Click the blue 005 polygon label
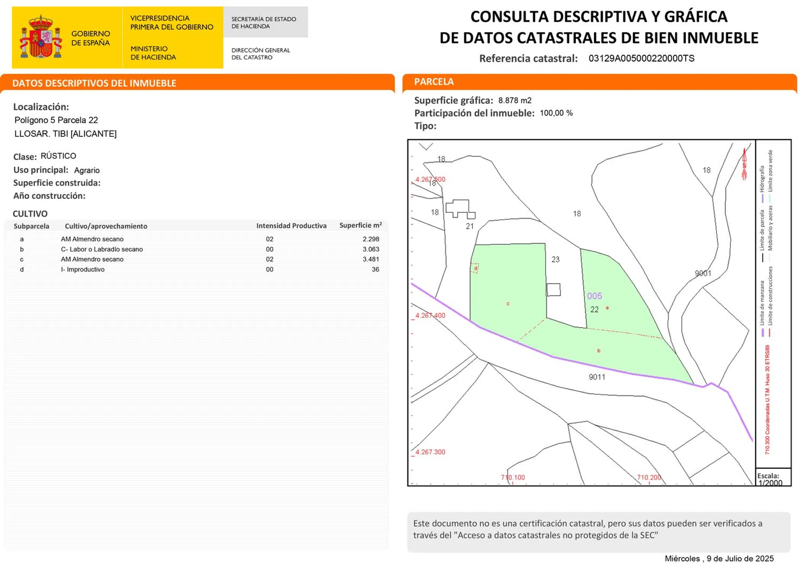 (x=594, y=296)
